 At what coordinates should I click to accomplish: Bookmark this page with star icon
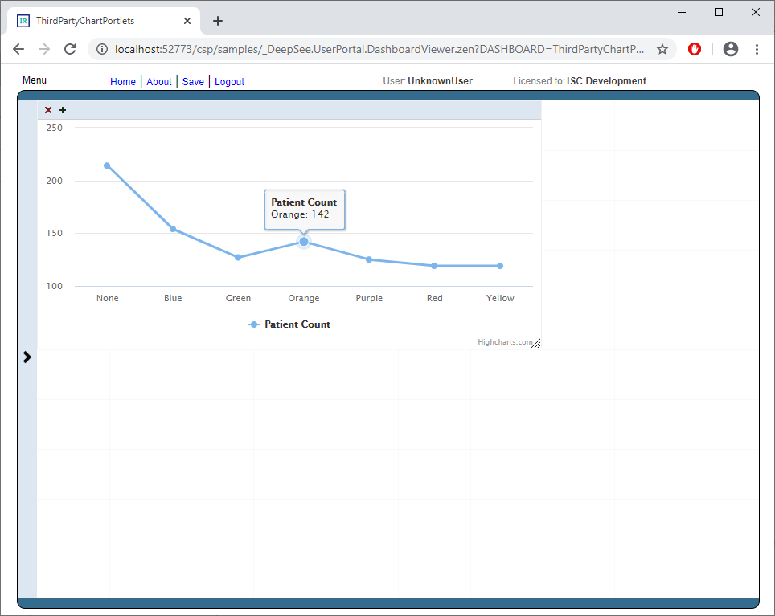[x=662, y=49]
